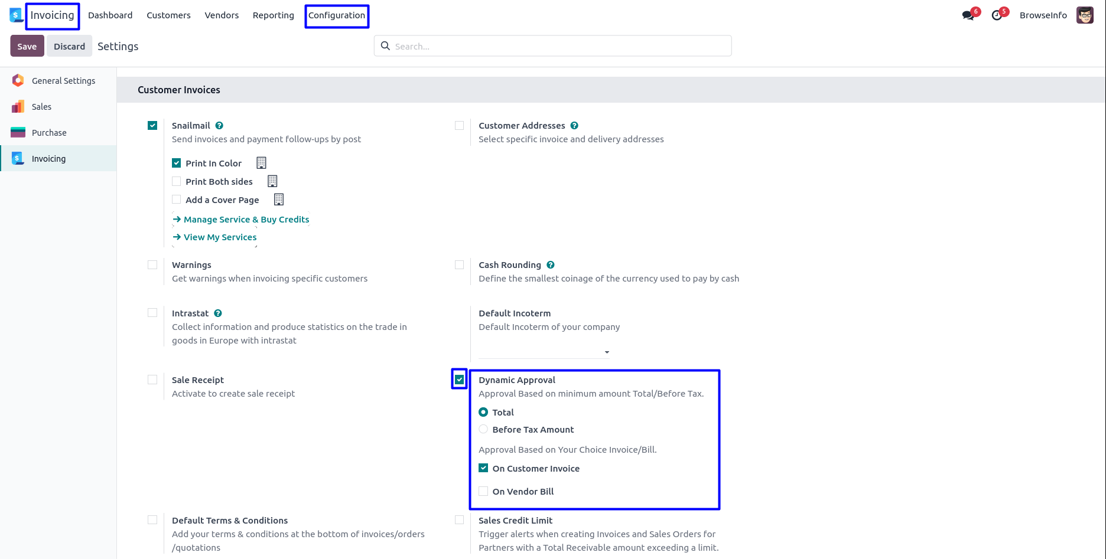Click the Cash Rounding help icon
This screenshot has height=559, width=1106.
pos(551,265)
